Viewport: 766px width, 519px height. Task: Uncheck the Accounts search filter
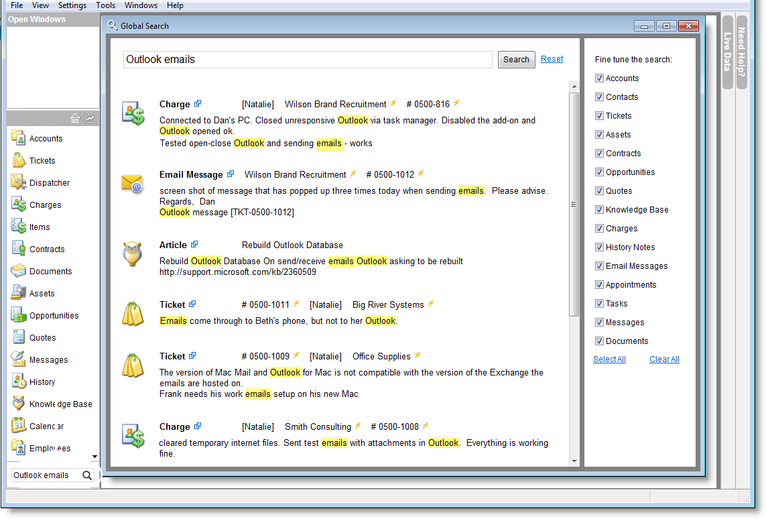click(600, 78)
